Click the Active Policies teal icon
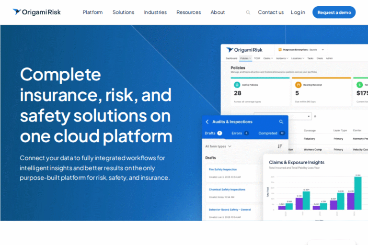The width and height of the screenshot is (368, 245). tap(237, 84)
